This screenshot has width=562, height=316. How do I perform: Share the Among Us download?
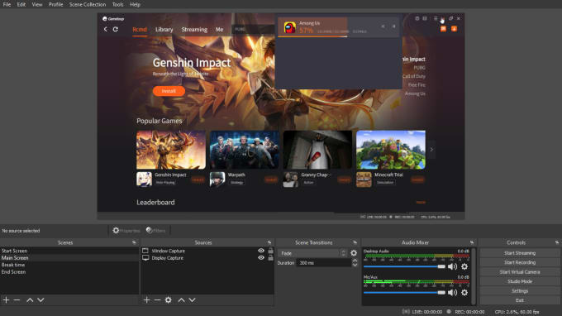point(383,26)
